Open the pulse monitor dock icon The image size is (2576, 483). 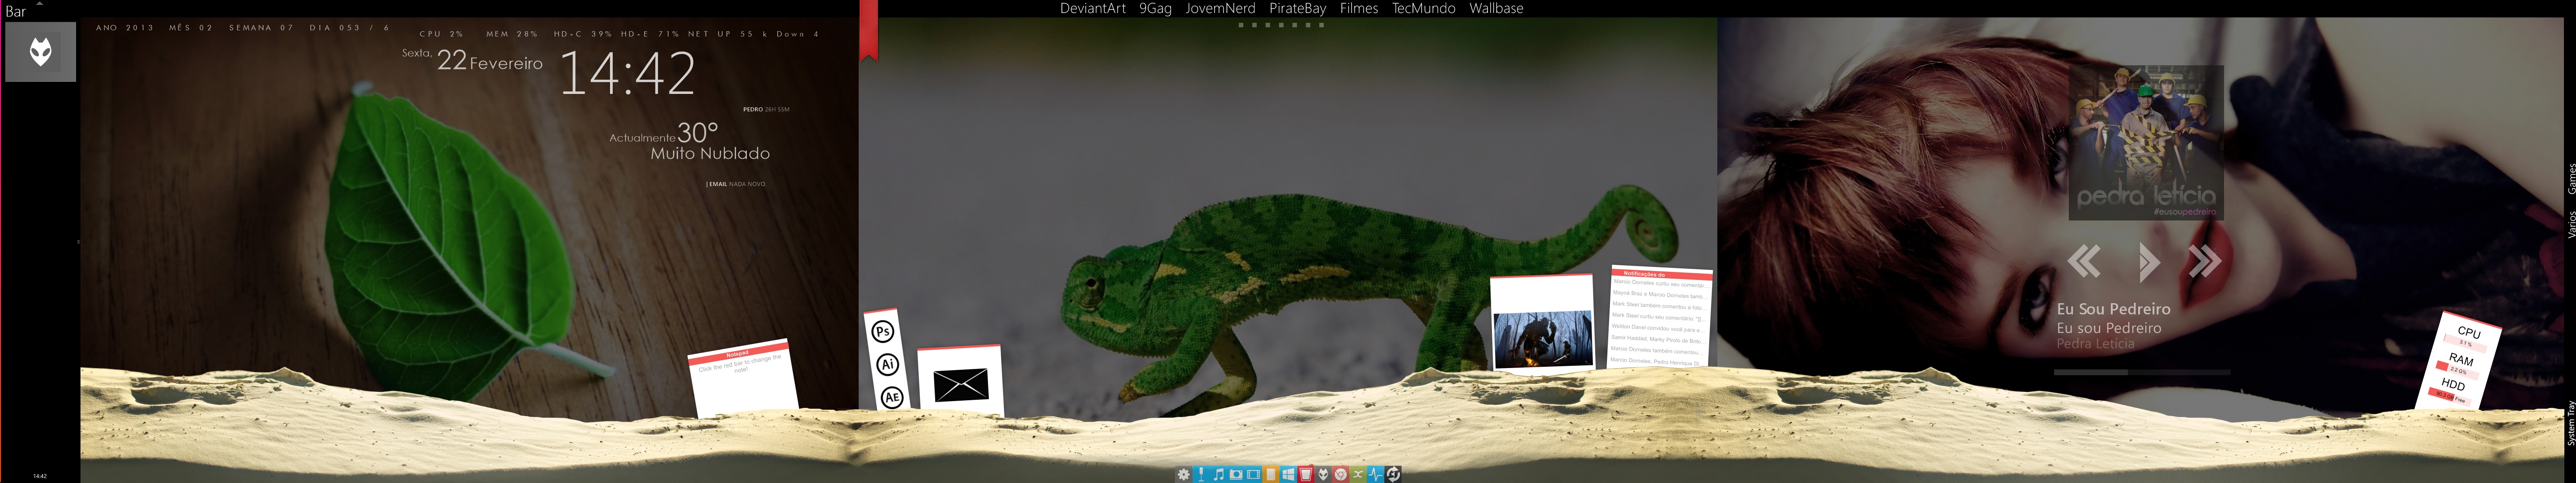point(1376,474)
